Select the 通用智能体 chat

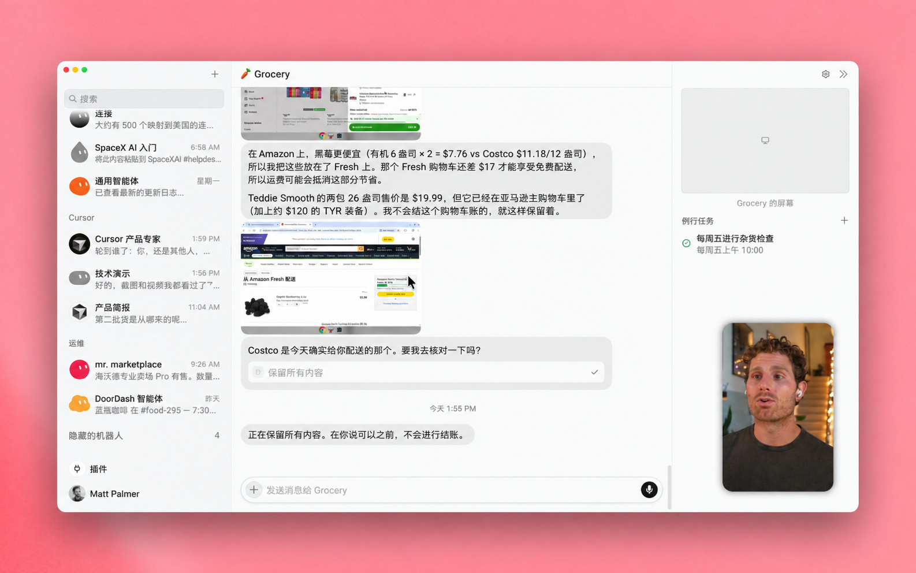tap(144, 187)
